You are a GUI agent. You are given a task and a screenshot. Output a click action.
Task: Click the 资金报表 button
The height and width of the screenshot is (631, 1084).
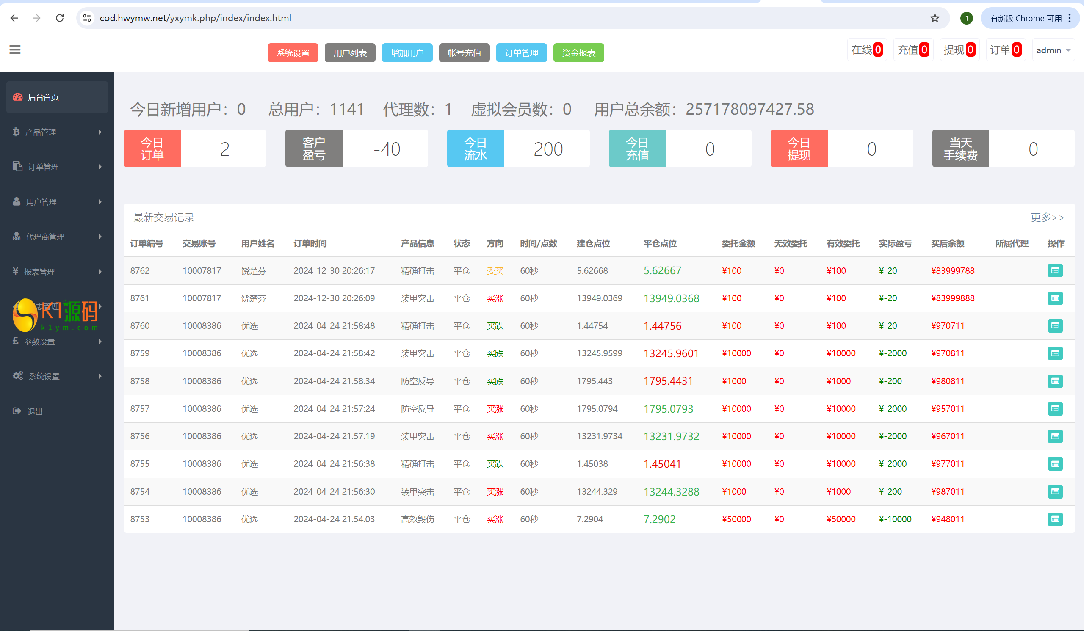(578, 52)
